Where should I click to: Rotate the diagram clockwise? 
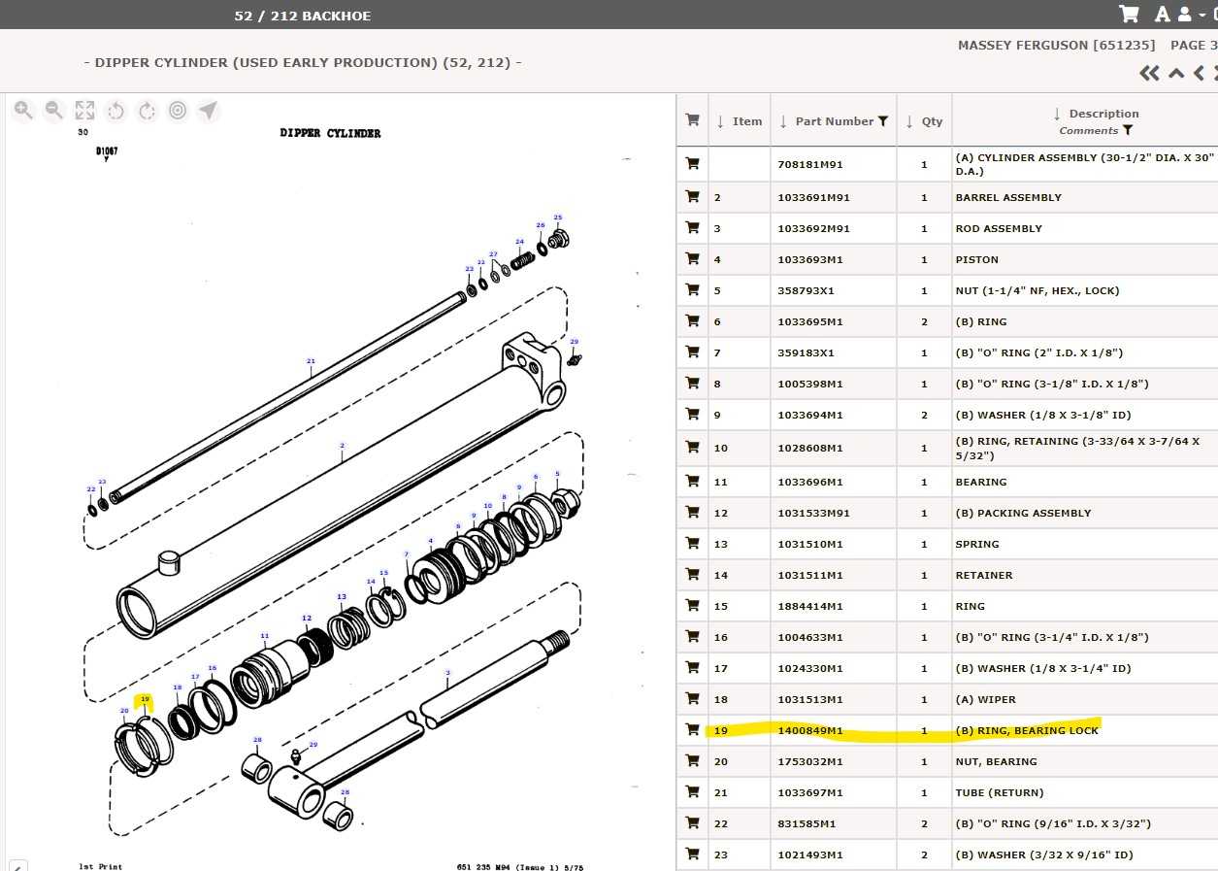147,111
